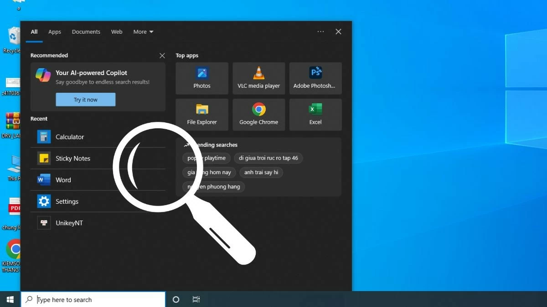Viewport: 547px width, 307px height.
Task: Launch VLC media player
Action: (x=258, y=78)
